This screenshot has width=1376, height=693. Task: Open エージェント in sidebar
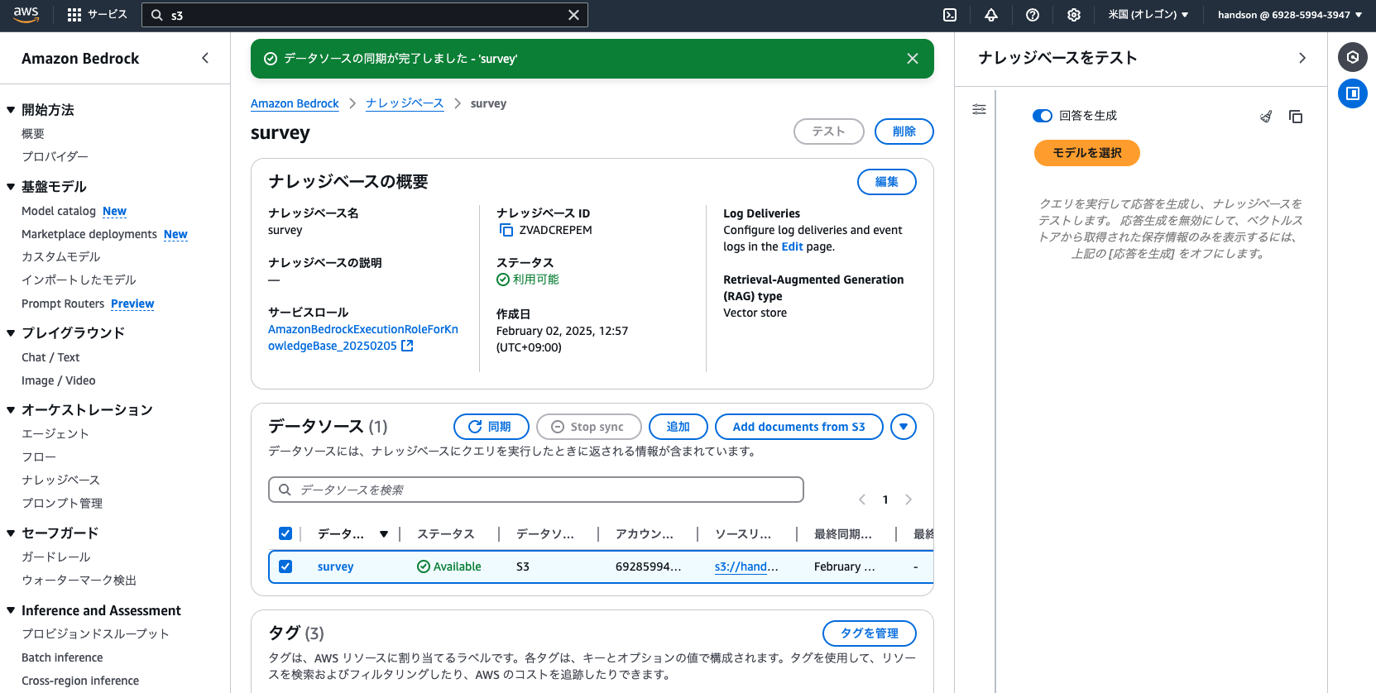point(55,433)
